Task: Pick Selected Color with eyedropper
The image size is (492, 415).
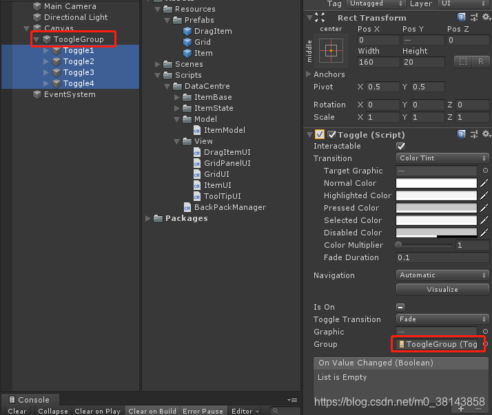Action: [484, 220]
